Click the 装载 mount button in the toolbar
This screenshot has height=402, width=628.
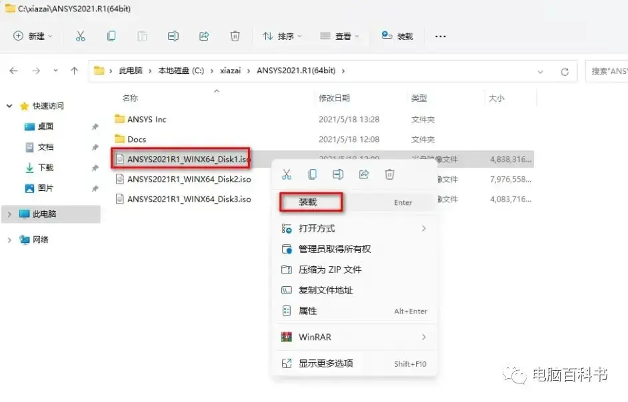(397, 37)
